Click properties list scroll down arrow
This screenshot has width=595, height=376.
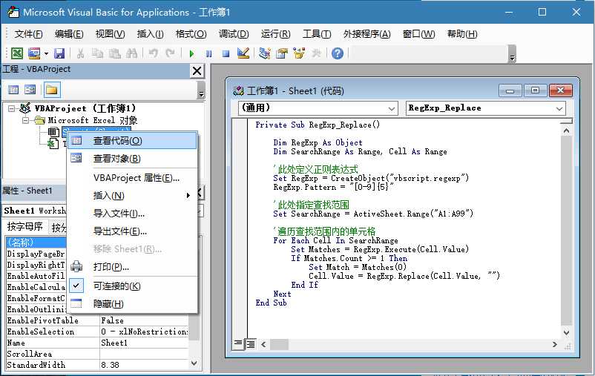[194, 363]
